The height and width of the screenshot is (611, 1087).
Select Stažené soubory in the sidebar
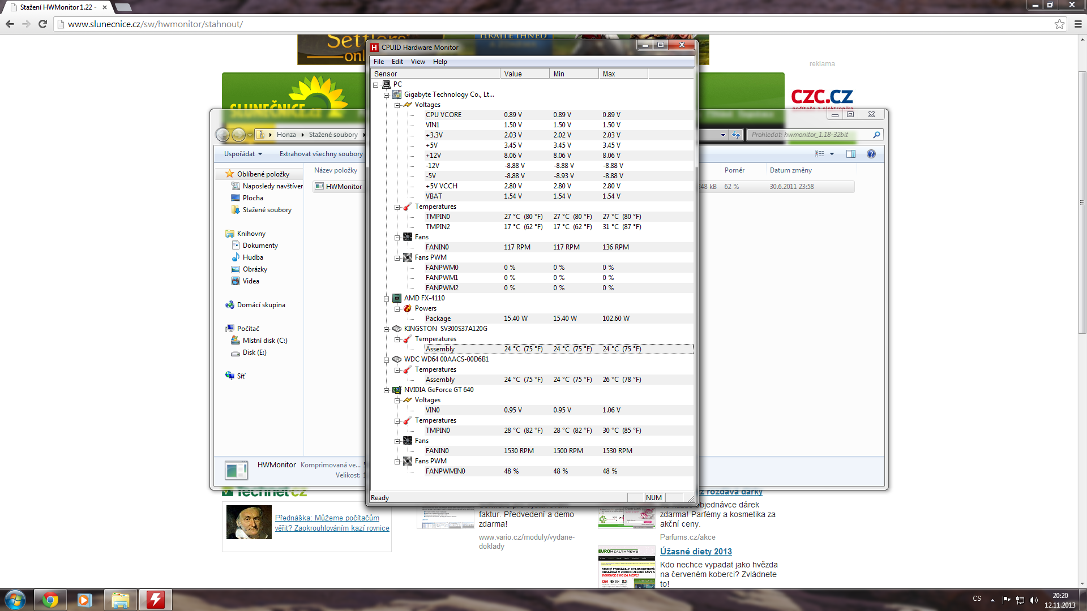(x=267, y=210)
